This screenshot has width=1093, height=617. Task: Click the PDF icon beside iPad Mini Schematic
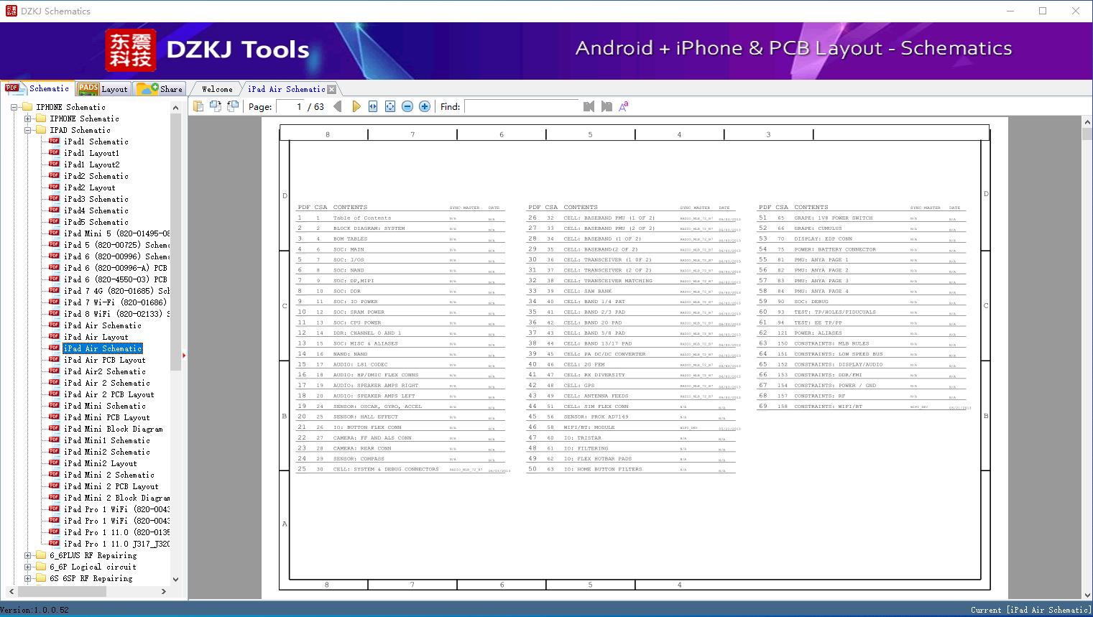(54, 406)
